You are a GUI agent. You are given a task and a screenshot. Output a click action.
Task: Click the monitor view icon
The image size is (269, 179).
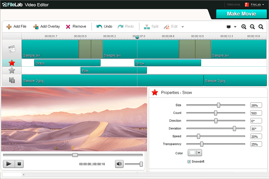(x=229, y=27)
